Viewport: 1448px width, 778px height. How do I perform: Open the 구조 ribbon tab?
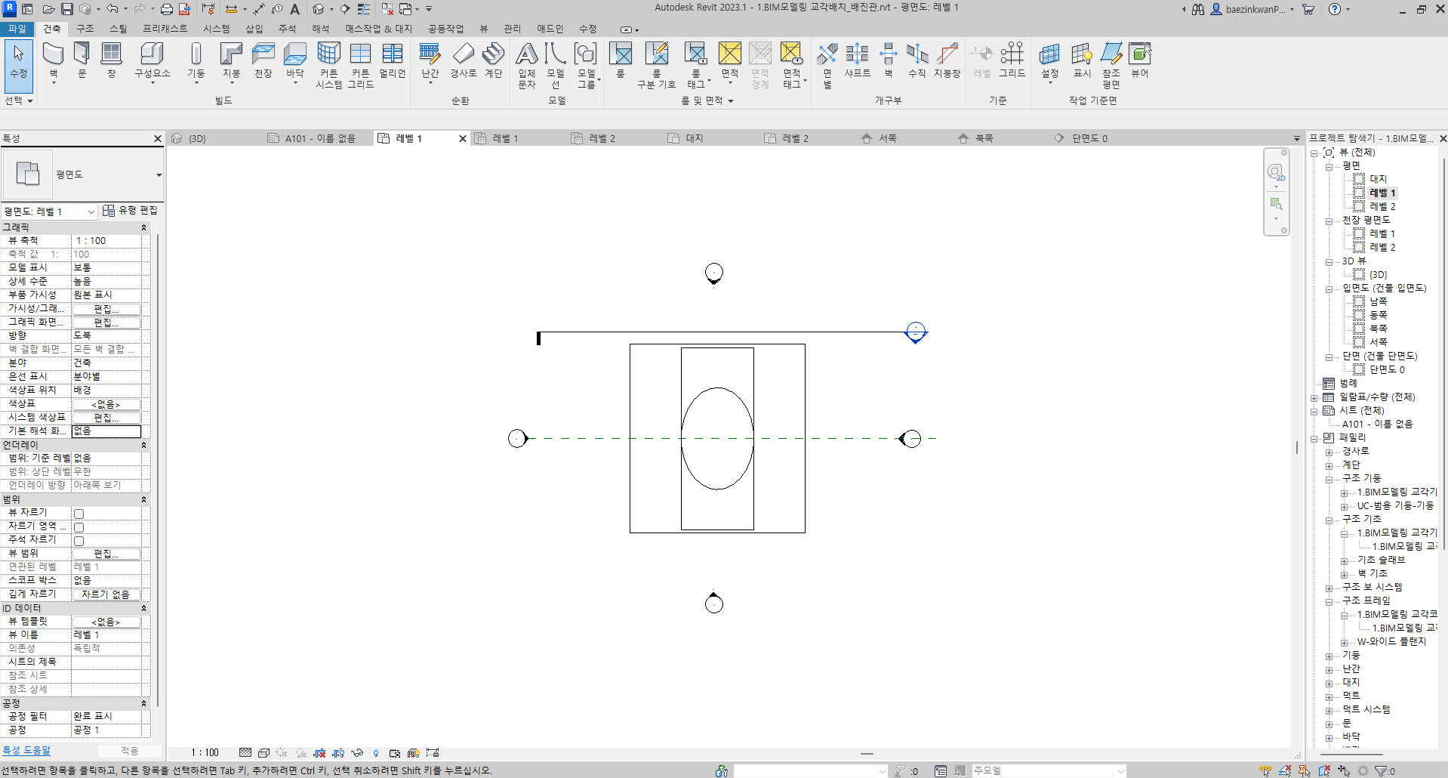point(85,29)
